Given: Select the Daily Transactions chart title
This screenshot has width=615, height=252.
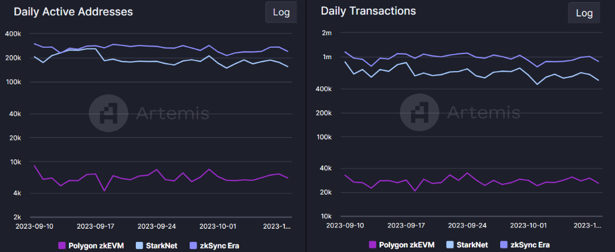Looking at the screenshot, I should (x=368, y=11).
